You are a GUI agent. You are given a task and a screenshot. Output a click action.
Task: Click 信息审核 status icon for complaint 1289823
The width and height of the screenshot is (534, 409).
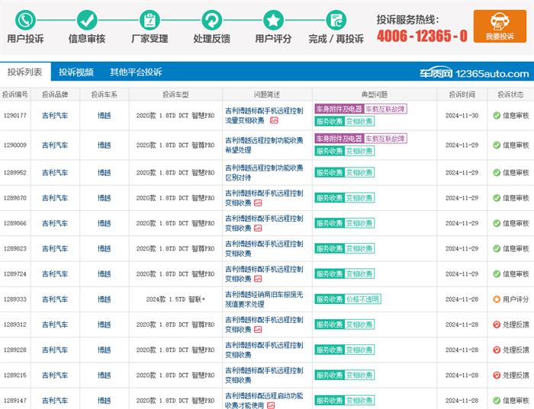pyautogui.click(x=497, y=248)
